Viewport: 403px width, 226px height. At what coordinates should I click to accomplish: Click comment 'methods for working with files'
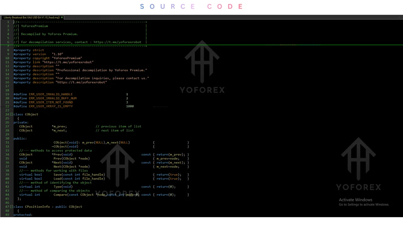coord(59,171)
